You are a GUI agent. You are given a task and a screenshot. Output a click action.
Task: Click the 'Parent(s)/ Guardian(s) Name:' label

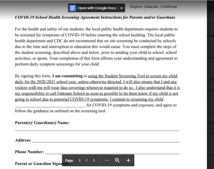(42, 123)
